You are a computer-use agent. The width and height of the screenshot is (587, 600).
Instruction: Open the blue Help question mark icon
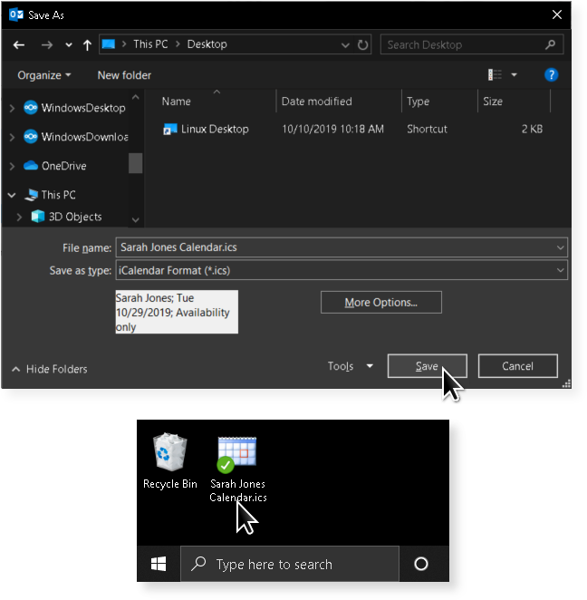click(551, 75)
